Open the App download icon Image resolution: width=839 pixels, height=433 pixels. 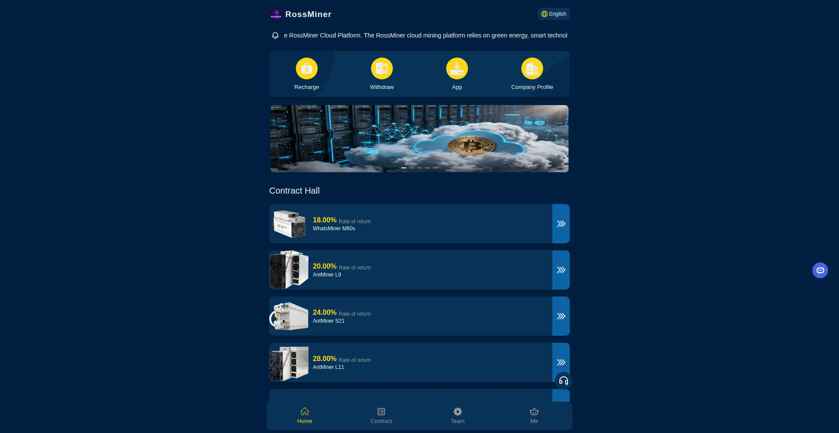point(457,69)
